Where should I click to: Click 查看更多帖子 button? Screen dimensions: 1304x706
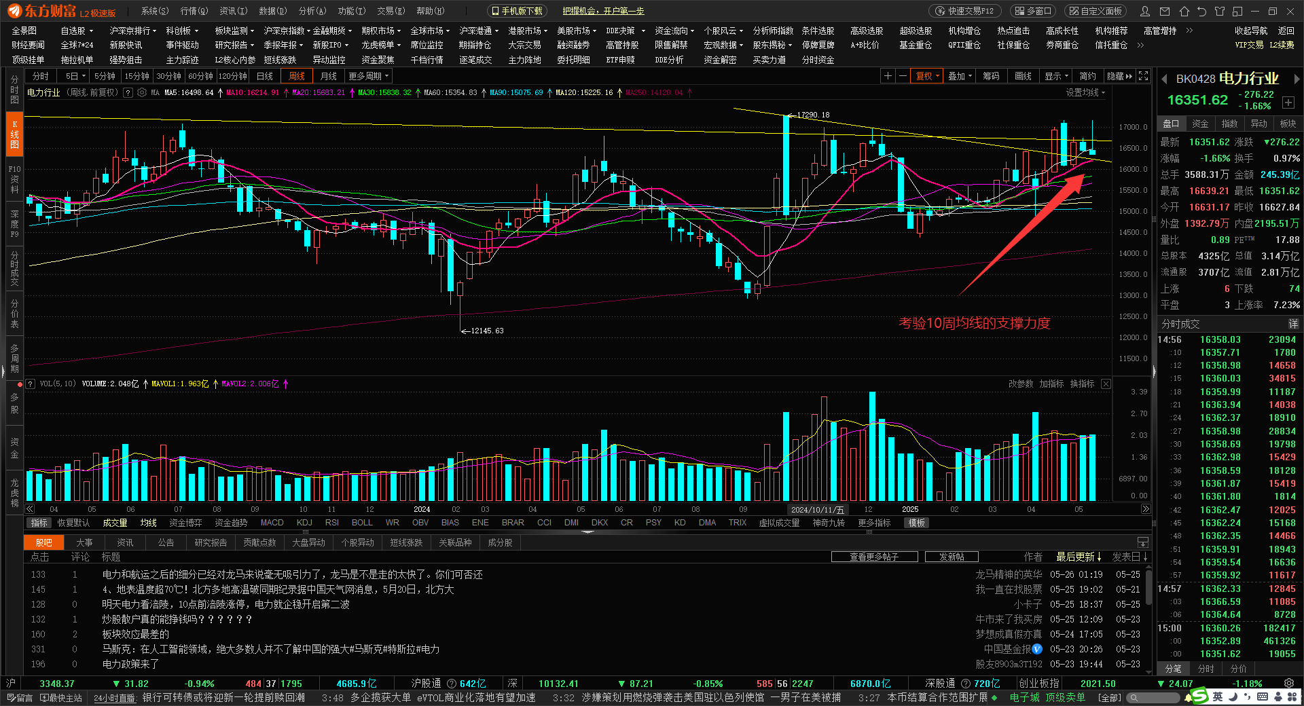pyautogui.click(x=874, y=557)
